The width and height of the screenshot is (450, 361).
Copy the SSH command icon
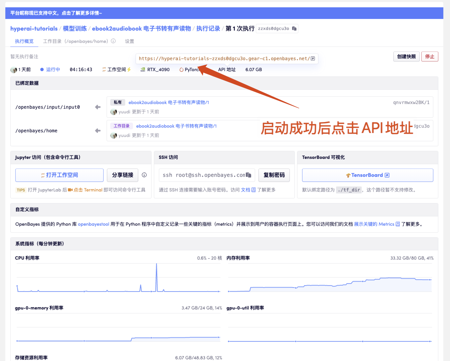pyautogui.click(x=248, y=175)
